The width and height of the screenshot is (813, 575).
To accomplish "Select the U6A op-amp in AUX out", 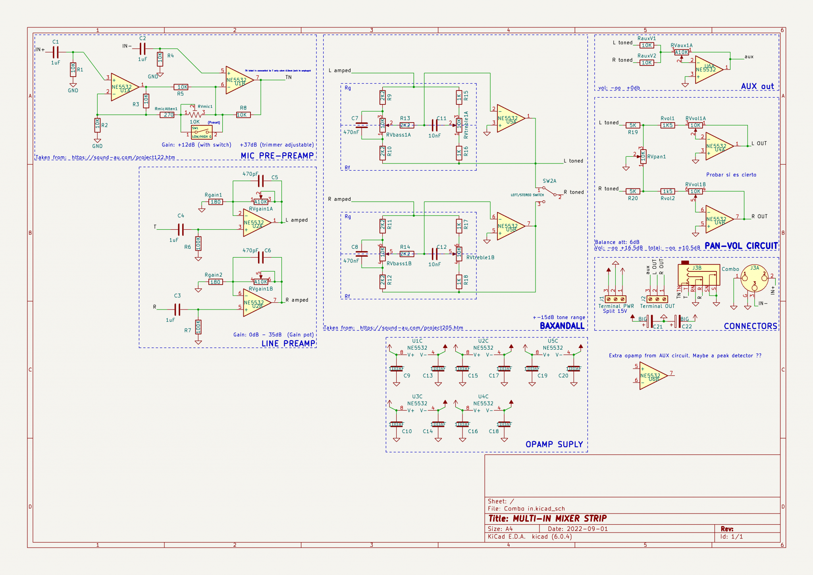I will click(709, 69).
